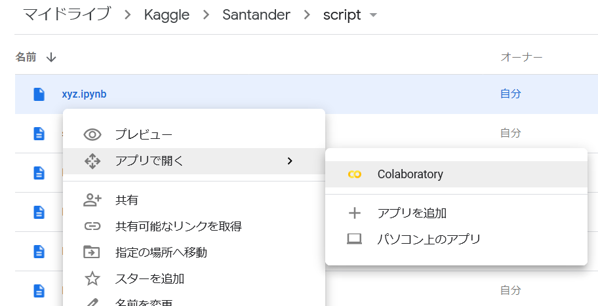This screenshot has width=598, height=306.
Task: Click the Colaboratory CO logo icon
Action: tap(355, 174)
